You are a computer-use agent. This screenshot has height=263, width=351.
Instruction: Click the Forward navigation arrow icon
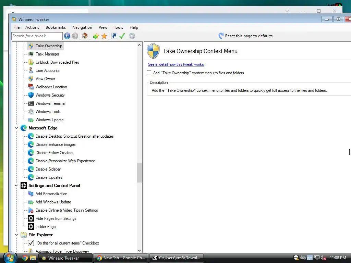click(75, 36)
